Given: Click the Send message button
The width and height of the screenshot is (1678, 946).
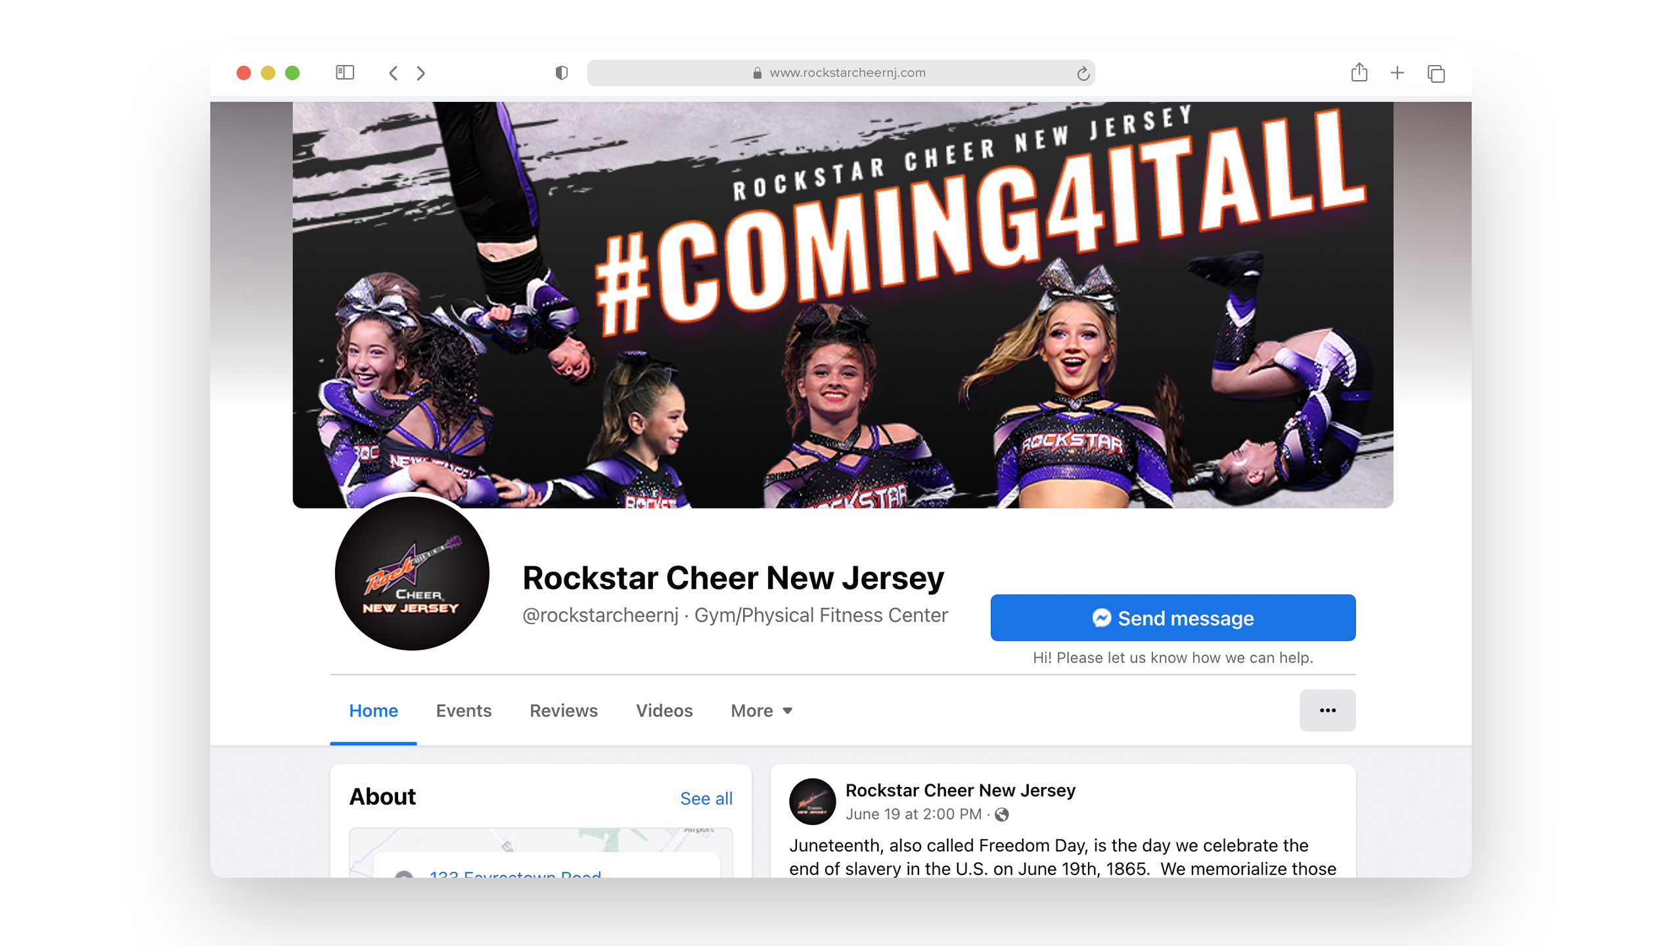Looking at the screenshot, I should click(1173, 618).
